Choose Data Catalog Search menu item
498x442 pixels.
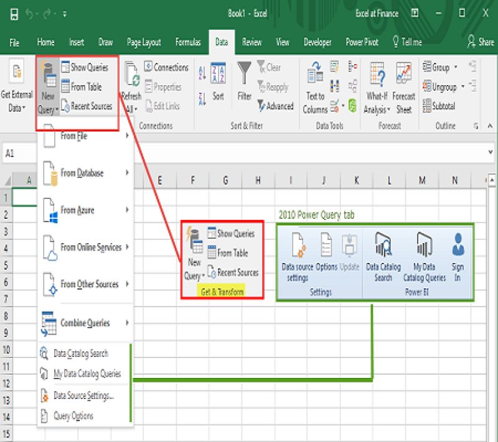(84, 353)
